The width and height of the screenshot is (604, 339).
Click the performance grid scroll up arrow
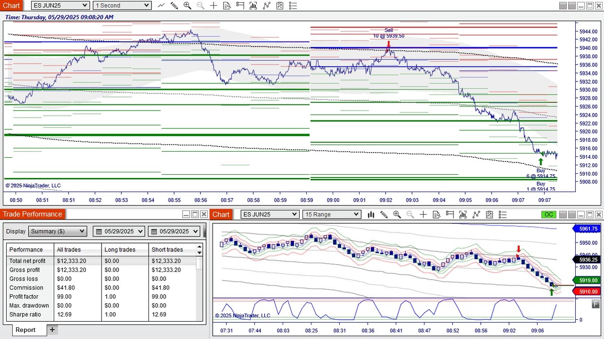200,246
